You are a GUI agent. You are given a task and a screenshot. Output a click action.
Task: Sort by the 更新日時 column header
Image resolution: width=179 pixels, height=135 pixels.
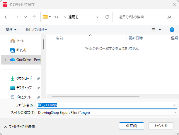tap(136, 38)
